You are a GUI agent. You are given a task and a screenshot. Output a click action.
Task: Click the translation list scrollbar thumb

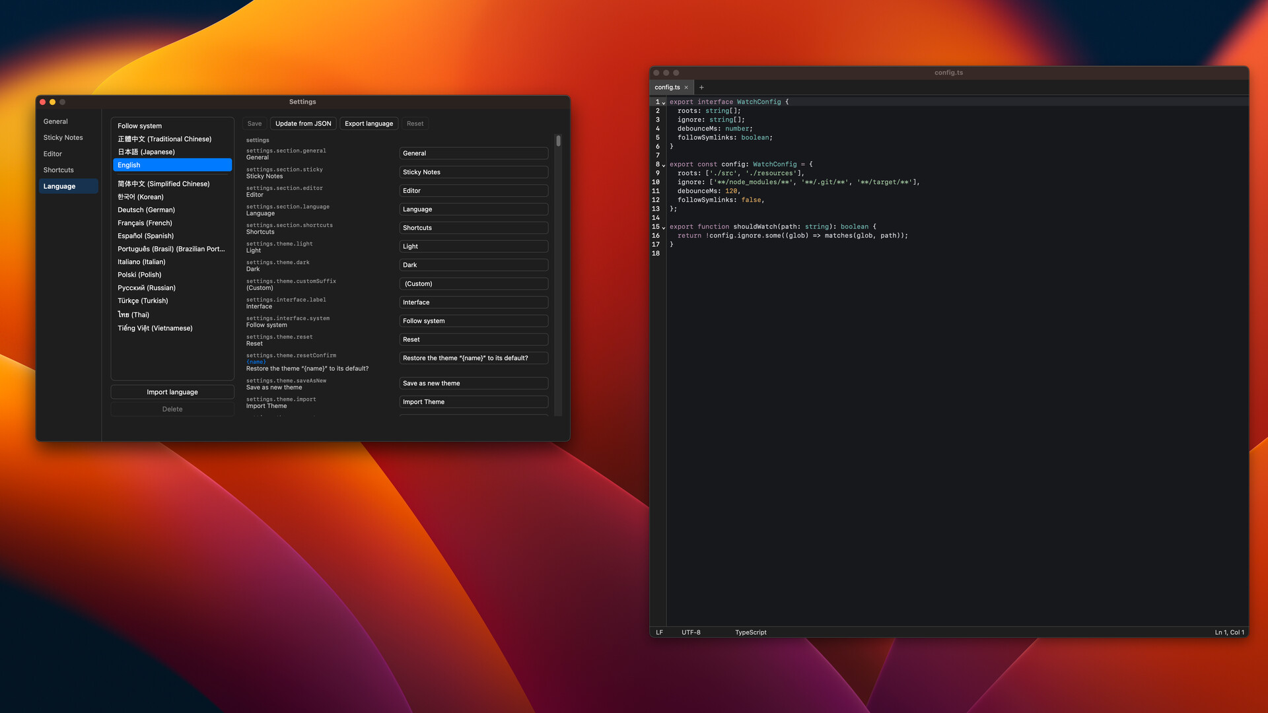558,141
